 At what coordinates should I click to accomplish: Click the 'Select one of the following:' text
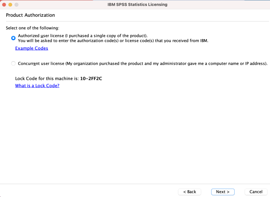32,28
